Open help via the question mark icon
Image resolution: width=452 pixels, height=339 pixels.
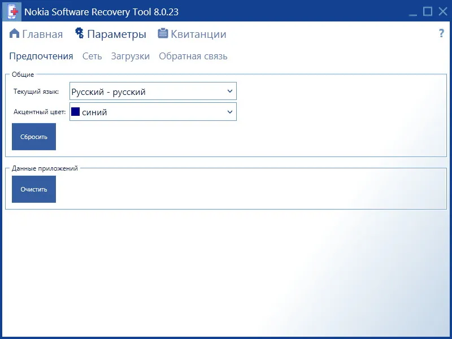coord(441,33)
